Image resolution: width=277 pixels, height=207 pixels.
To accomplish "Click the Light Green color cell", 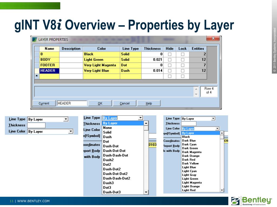I will (x=101, y=60).
